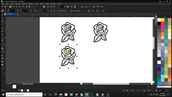Image resolution: width=172 pixels, height=97 pixels.
Task: Open the Effects menu
Action: click(24, 4)
